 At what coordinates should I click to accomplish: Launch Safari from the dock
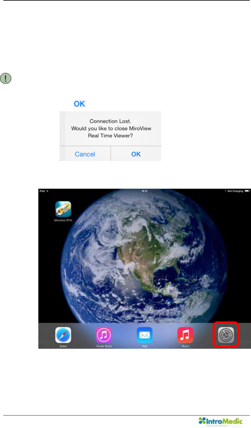click(63, 335)
